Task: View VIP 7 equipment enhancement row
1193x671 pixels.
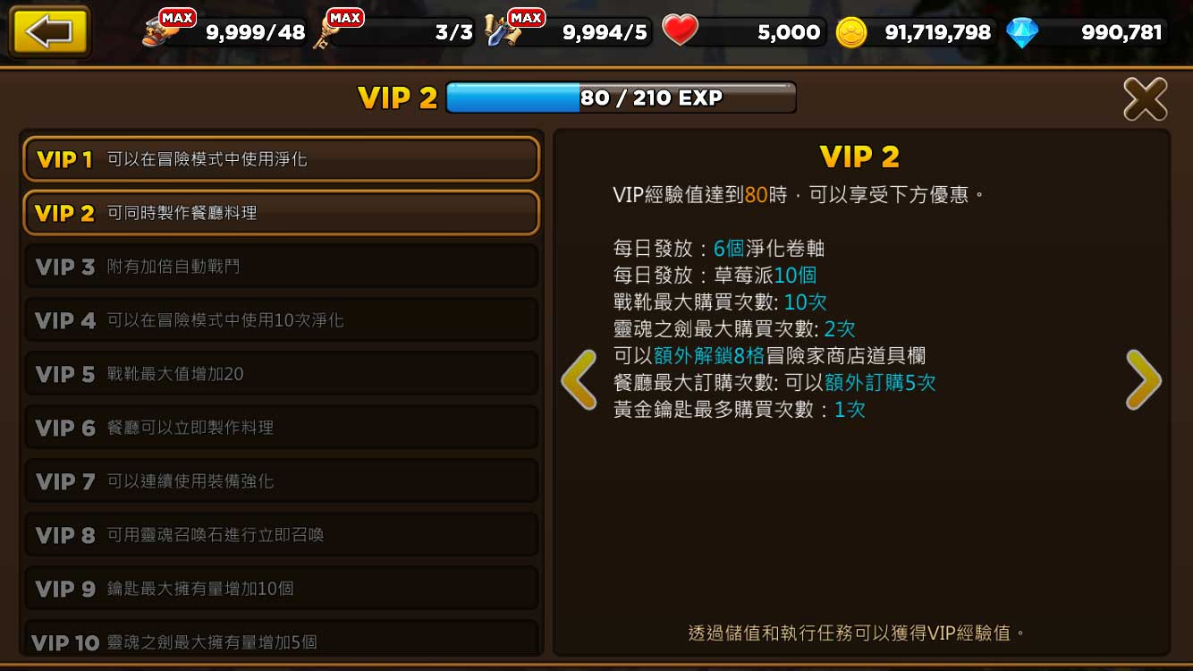Action: [x=281, y=481]
